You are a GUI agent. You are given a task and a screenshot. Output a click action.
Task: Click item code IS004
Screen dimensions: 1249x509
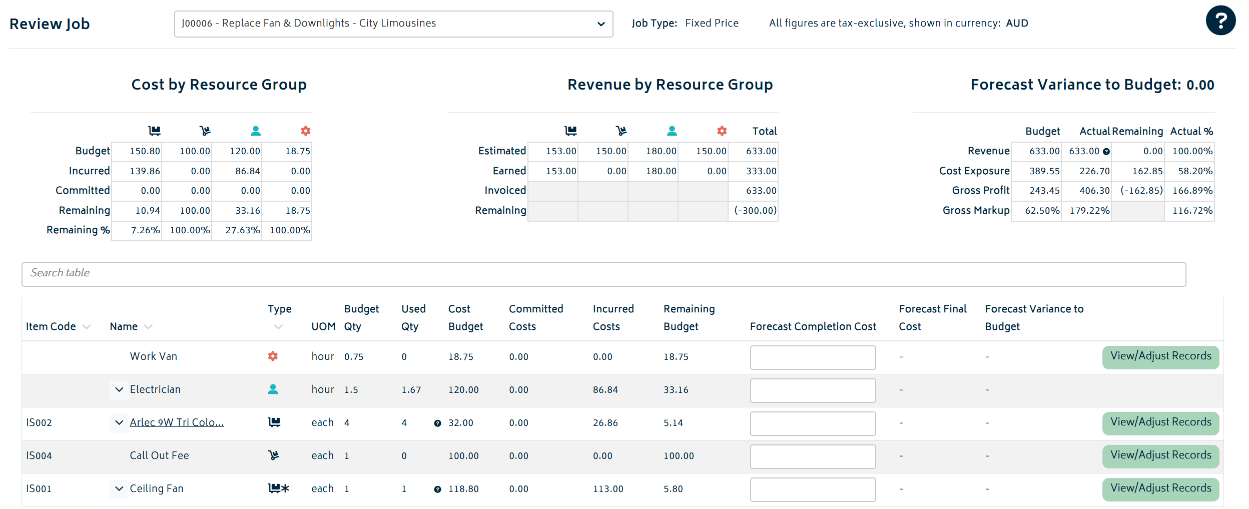[39, 455]
